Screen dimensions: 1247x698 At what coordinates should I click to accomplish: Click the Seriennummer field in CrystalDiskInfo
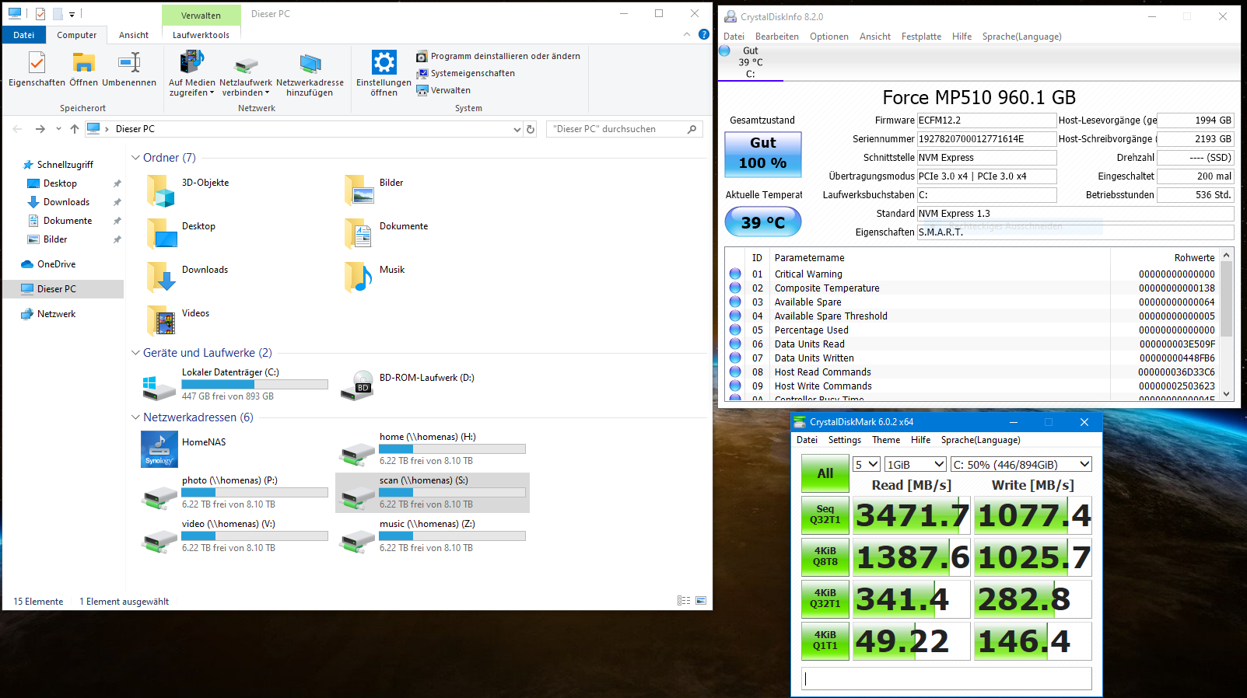986,139
